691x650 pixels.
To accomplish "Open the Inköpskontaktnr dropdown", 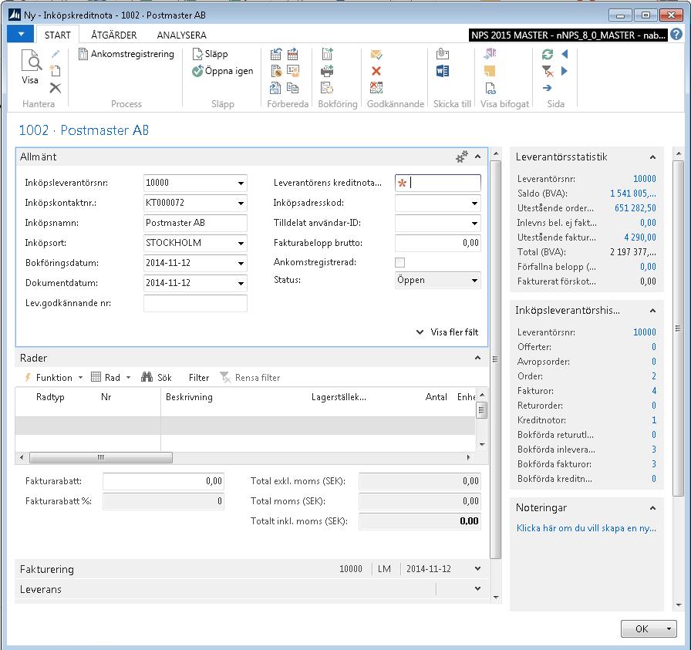I will tap(241, 203).
